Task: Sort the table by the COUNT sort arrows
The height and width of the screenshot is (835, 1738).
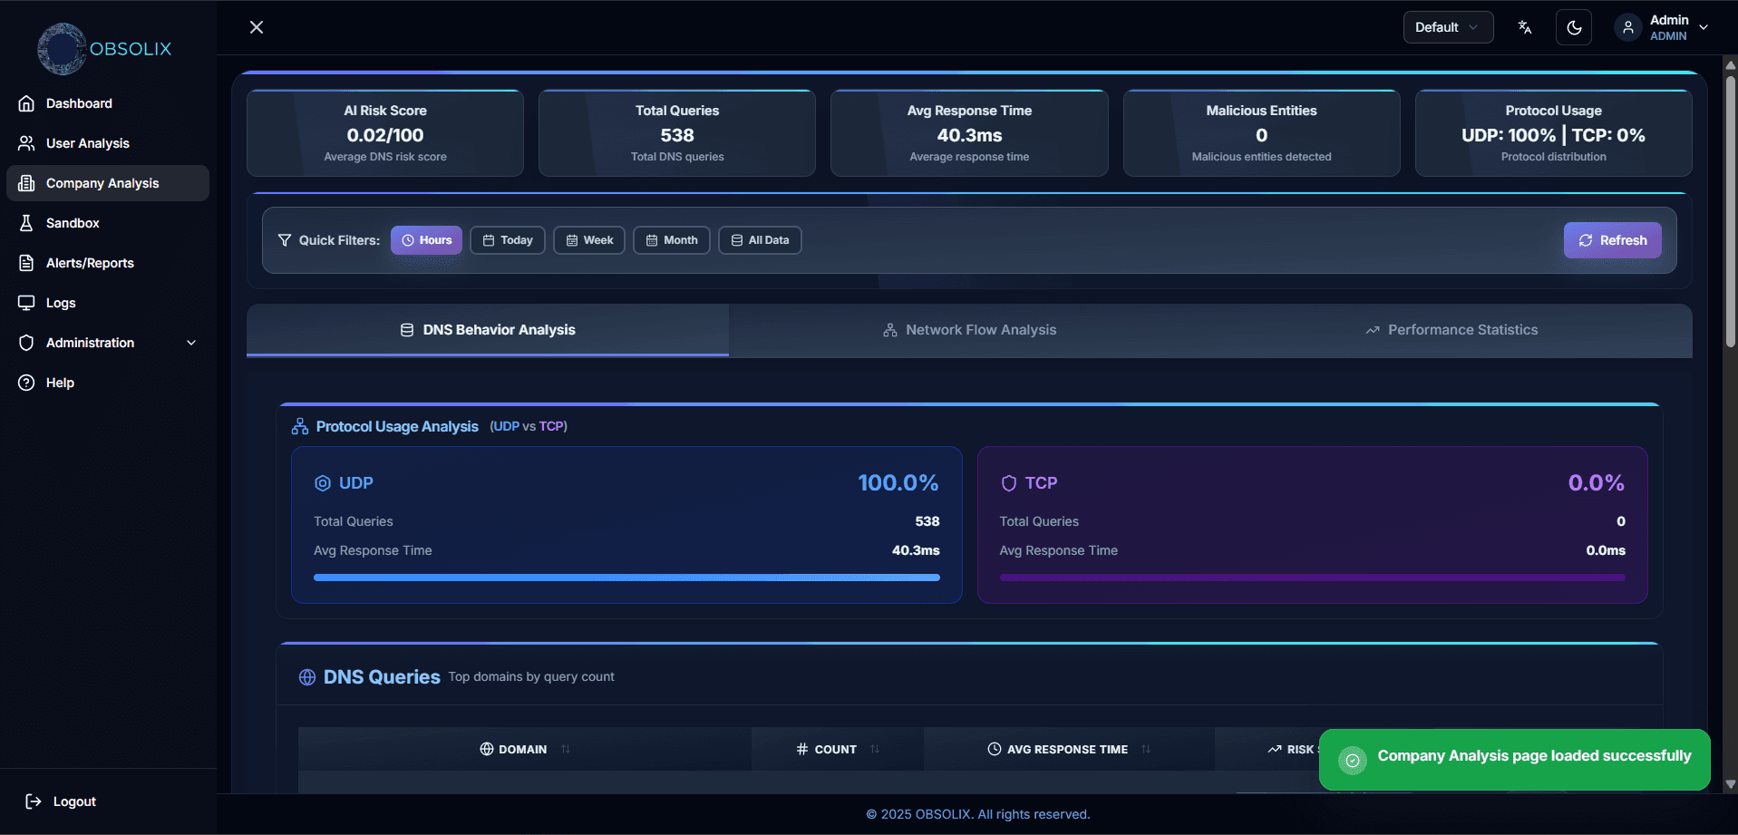Action: click(875, 749)
